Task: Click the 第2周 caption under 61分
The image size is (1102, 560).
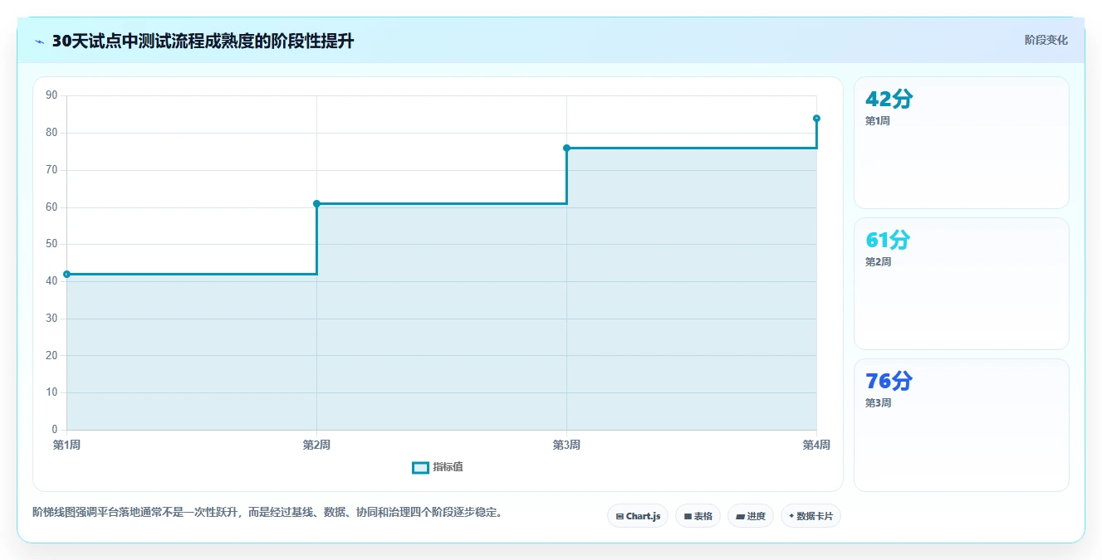Action: (x=878, y=262)
